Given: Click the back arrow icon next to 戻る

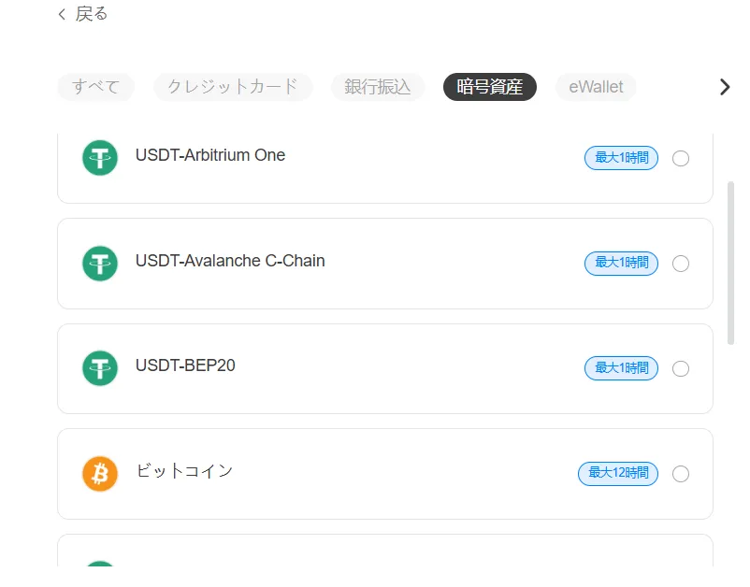Looking at the screenshot, I should pyautogui.click(x=63, y=14).
